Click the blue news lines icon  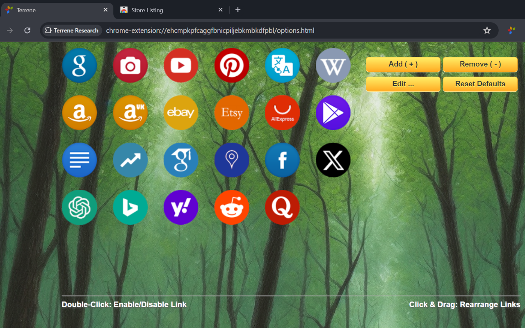point(80,160)
